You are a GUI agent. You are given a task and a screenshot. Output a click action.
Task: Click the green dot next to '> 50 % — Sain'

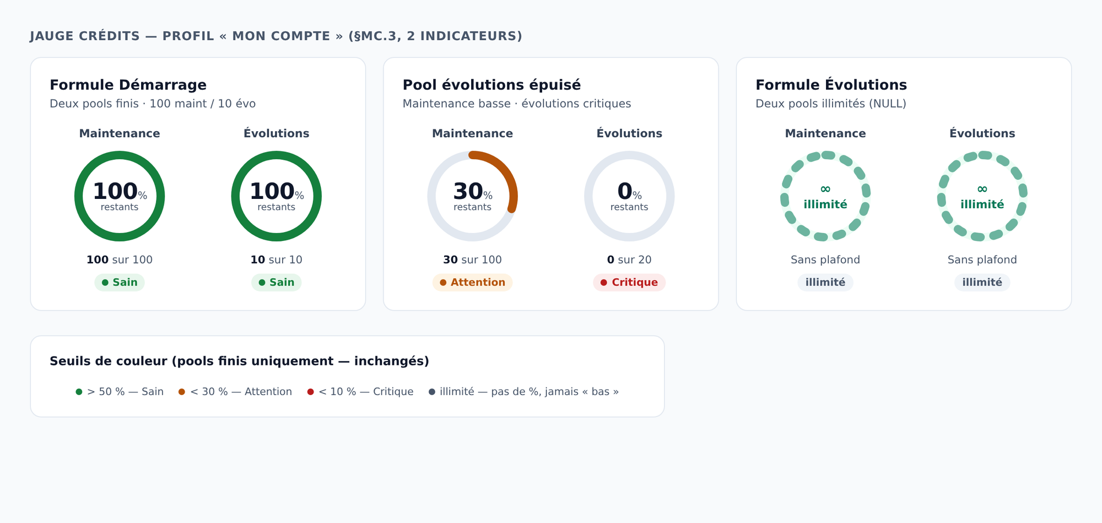tap(79, 392)
